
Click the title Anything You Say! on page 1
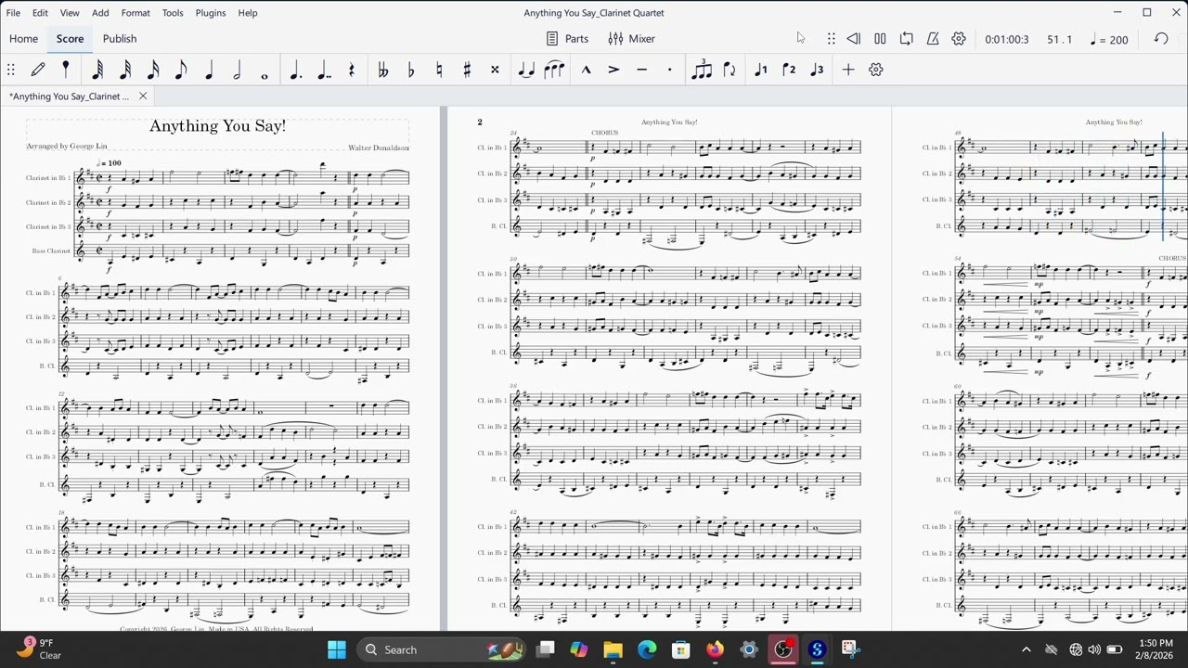[217, 126]
